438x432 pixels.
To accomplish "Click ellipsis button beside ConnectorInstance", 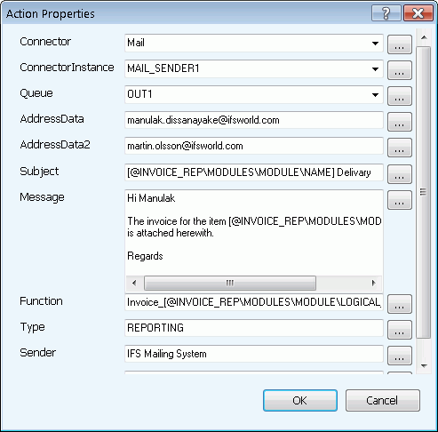I will coord(400,70).
